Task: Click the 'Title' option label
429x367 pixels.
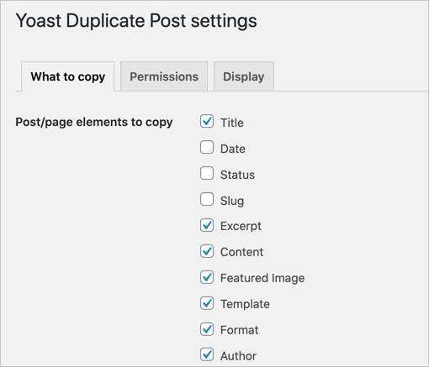Action: (x=232, y=123)
